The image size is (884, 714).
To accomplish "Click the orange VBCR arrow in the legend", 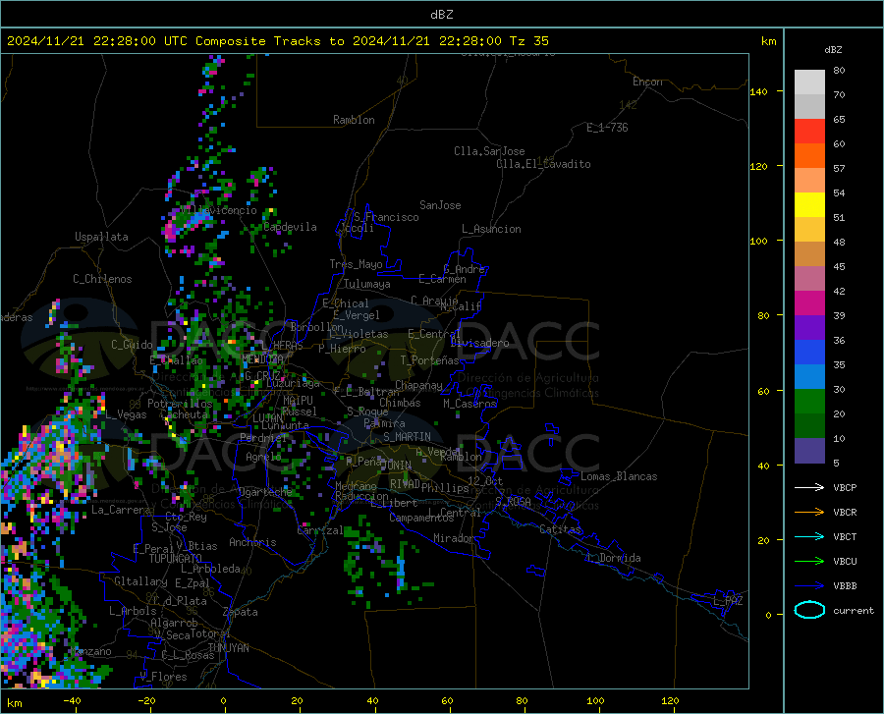I will click(809, 513).
